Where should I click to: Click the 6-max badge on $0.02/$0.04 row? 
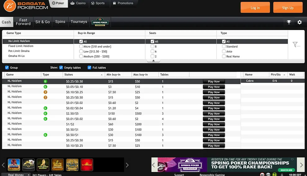click(45, 108)
